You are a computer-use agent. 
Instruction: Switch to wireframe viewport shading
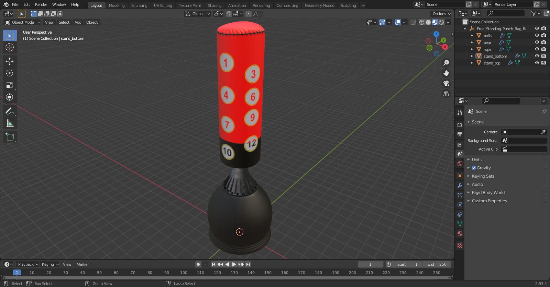[422, 22]
